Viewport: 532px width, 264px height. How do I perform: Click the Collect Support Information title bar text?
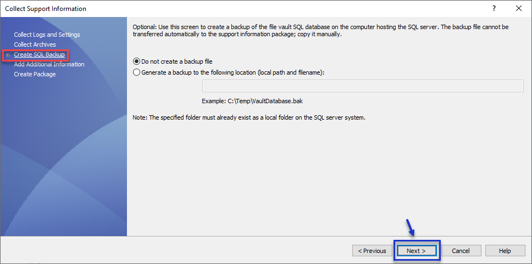click(46, 9)
